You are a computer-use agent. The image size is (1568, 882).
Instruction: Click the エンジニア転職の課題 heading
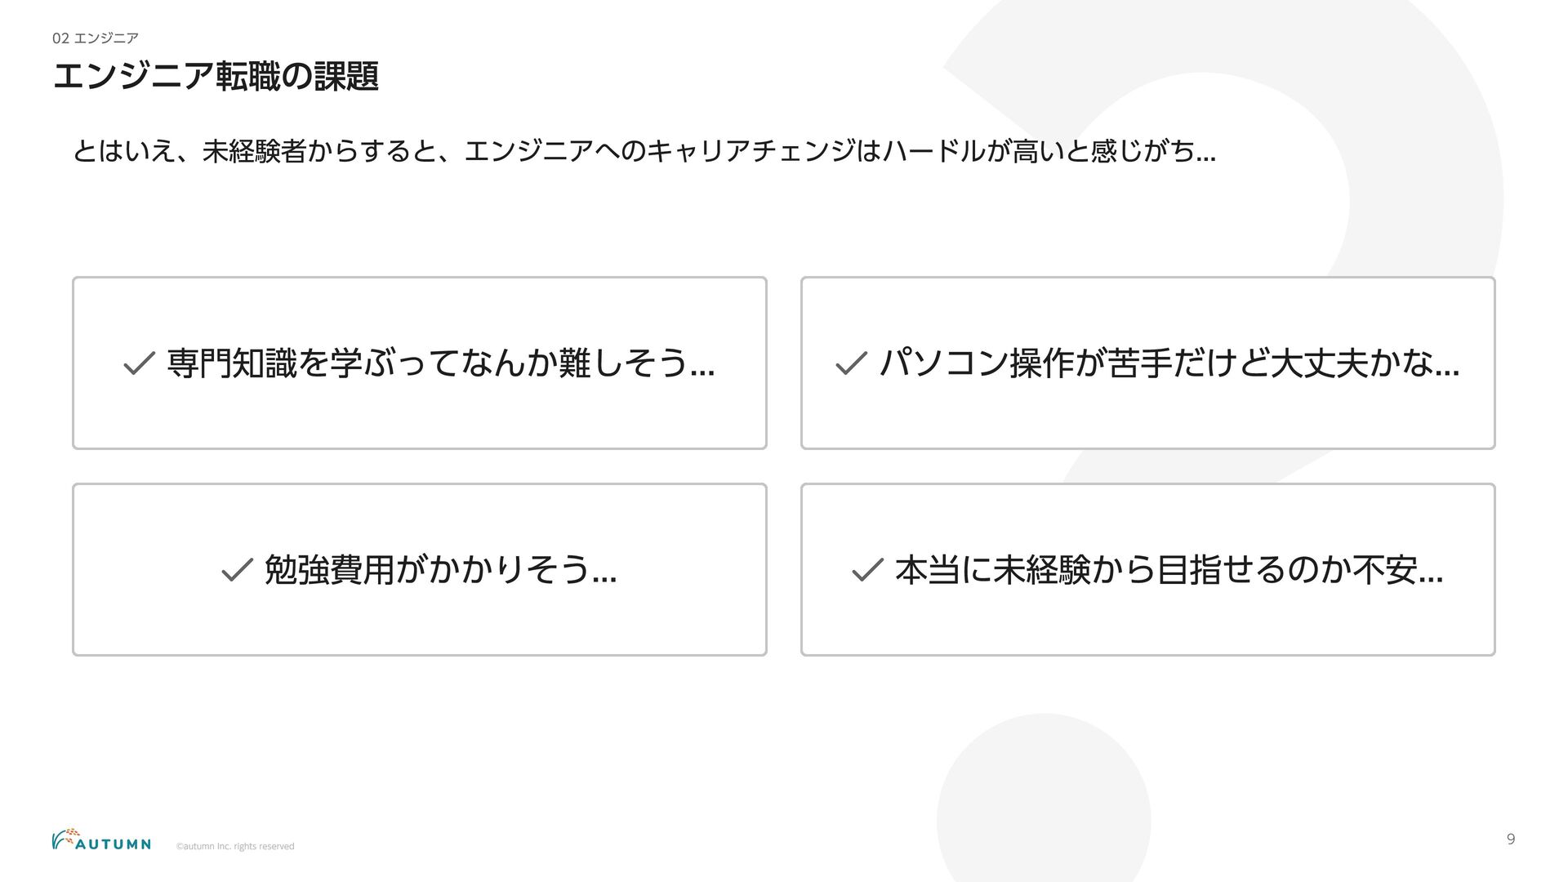click(x=216, y=77)
